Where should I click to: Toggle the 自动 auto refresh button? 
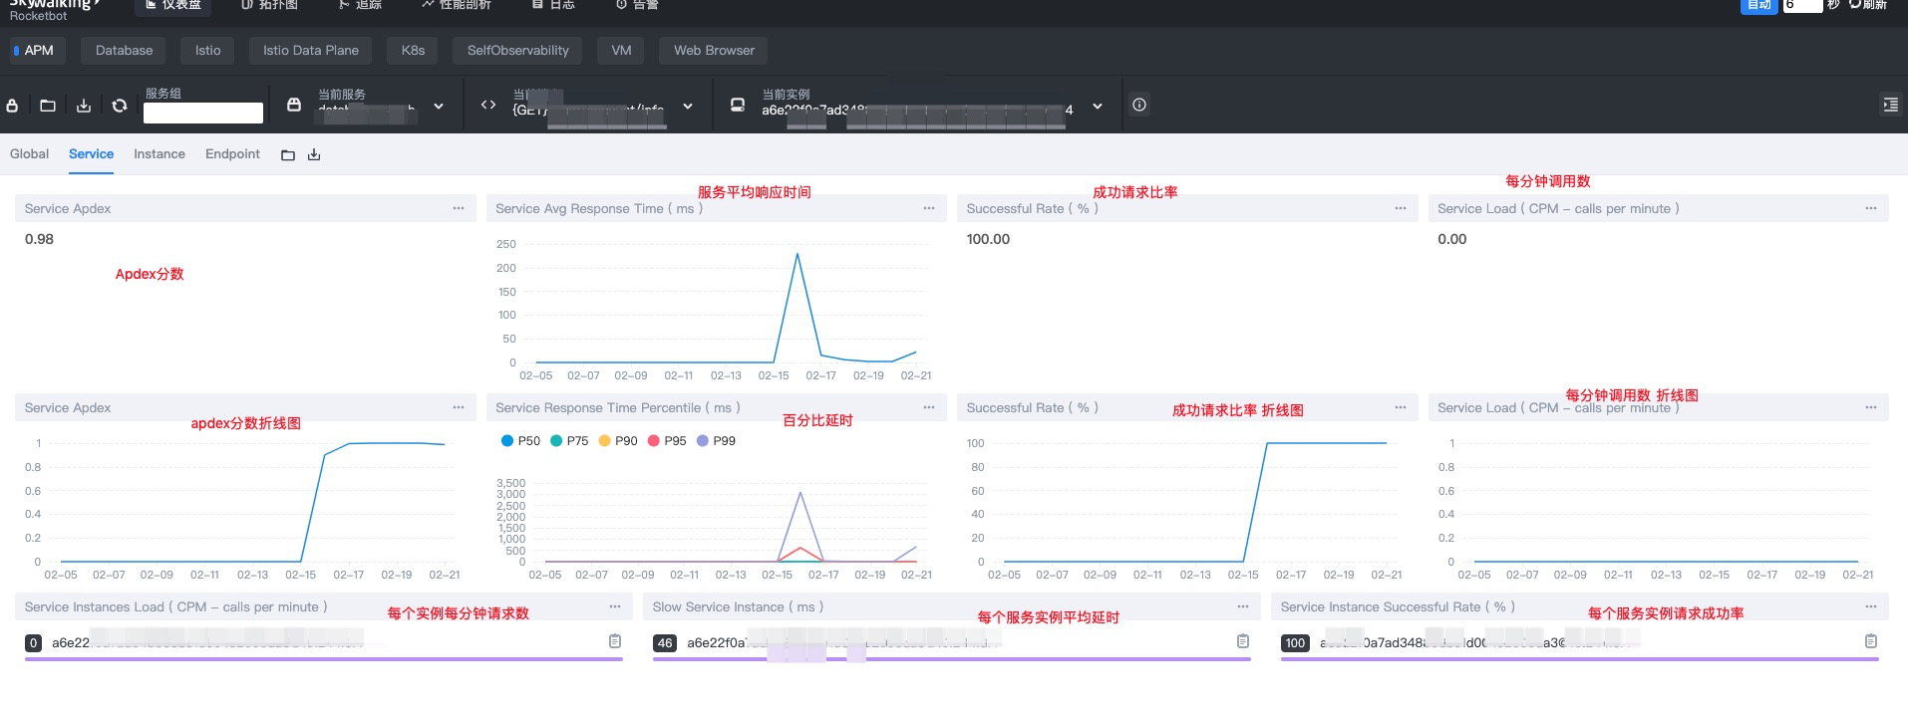tap(1759, 5)
